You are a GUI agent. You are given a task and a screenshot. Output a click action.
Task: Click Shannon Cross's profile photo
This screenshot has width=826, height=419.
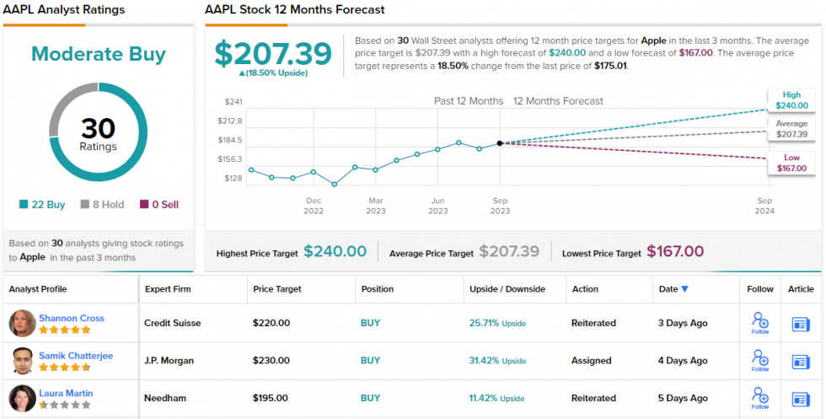pos(23,323)
